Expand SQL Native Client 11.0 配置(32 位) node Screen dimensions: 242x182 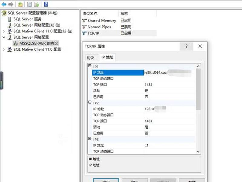4,31
